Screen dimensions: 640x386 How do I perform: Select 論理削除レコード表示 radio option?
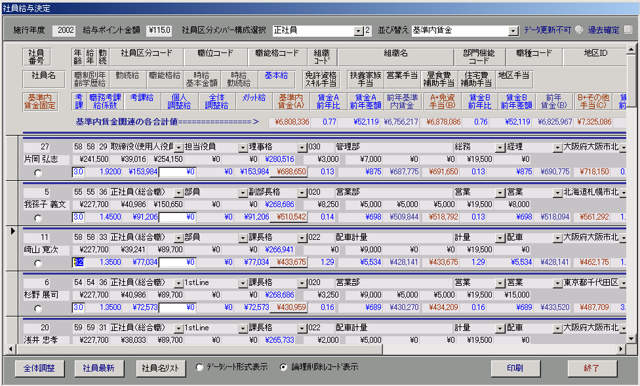[283, 367]
